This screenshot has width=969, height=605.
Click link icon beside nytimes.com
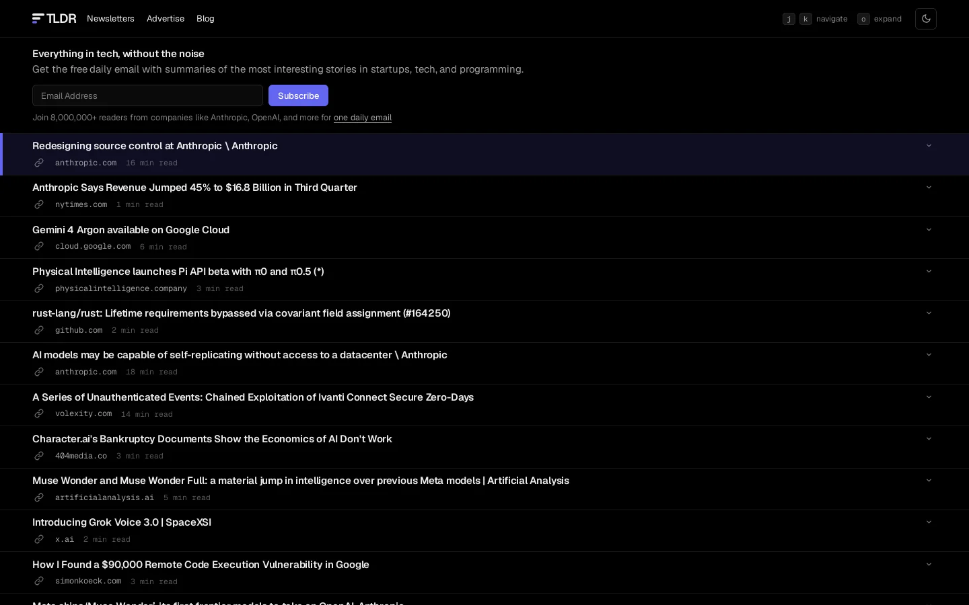click(39, 204)
